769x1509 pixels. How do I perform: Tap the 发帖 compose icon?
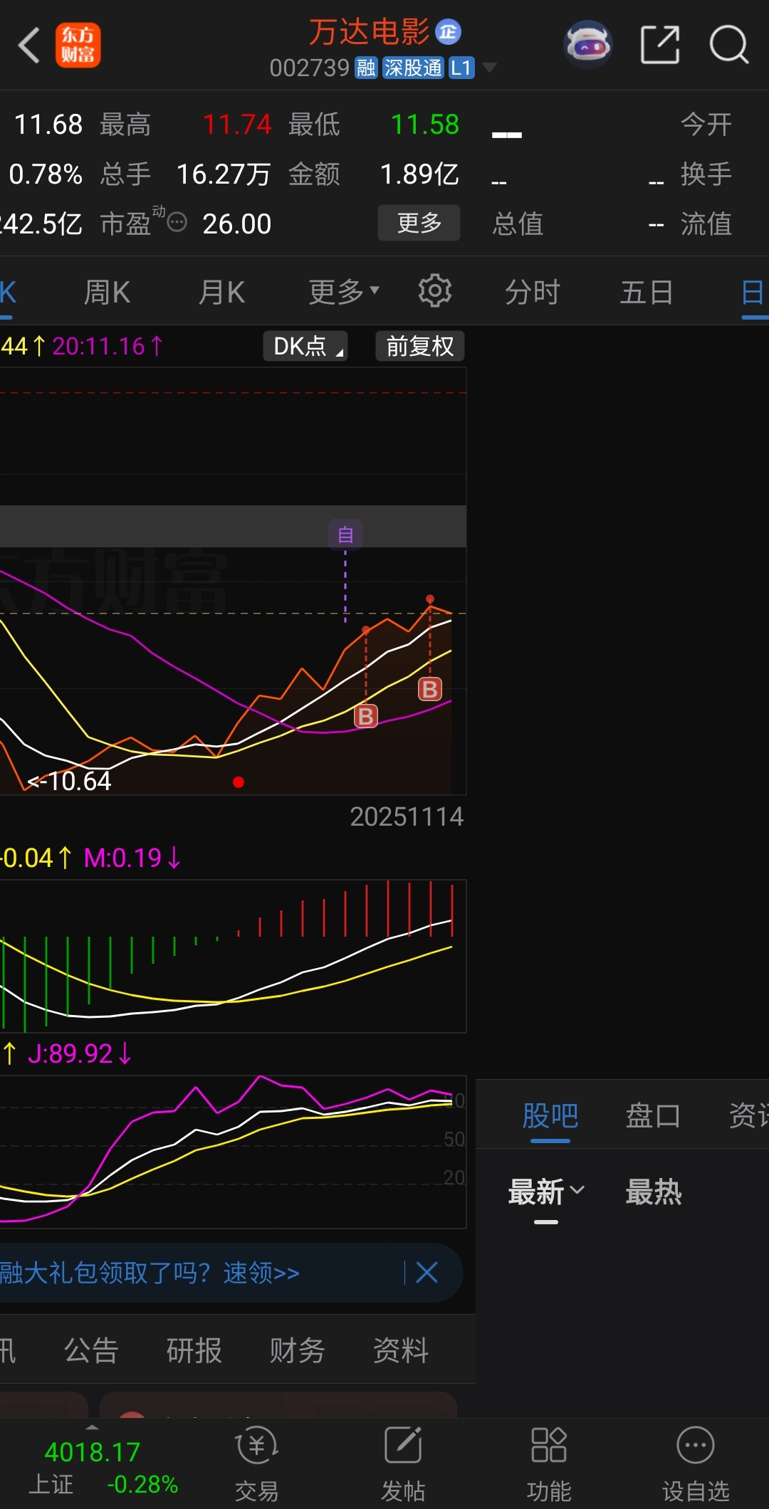pyautogui.click(x=403, y=1446)
